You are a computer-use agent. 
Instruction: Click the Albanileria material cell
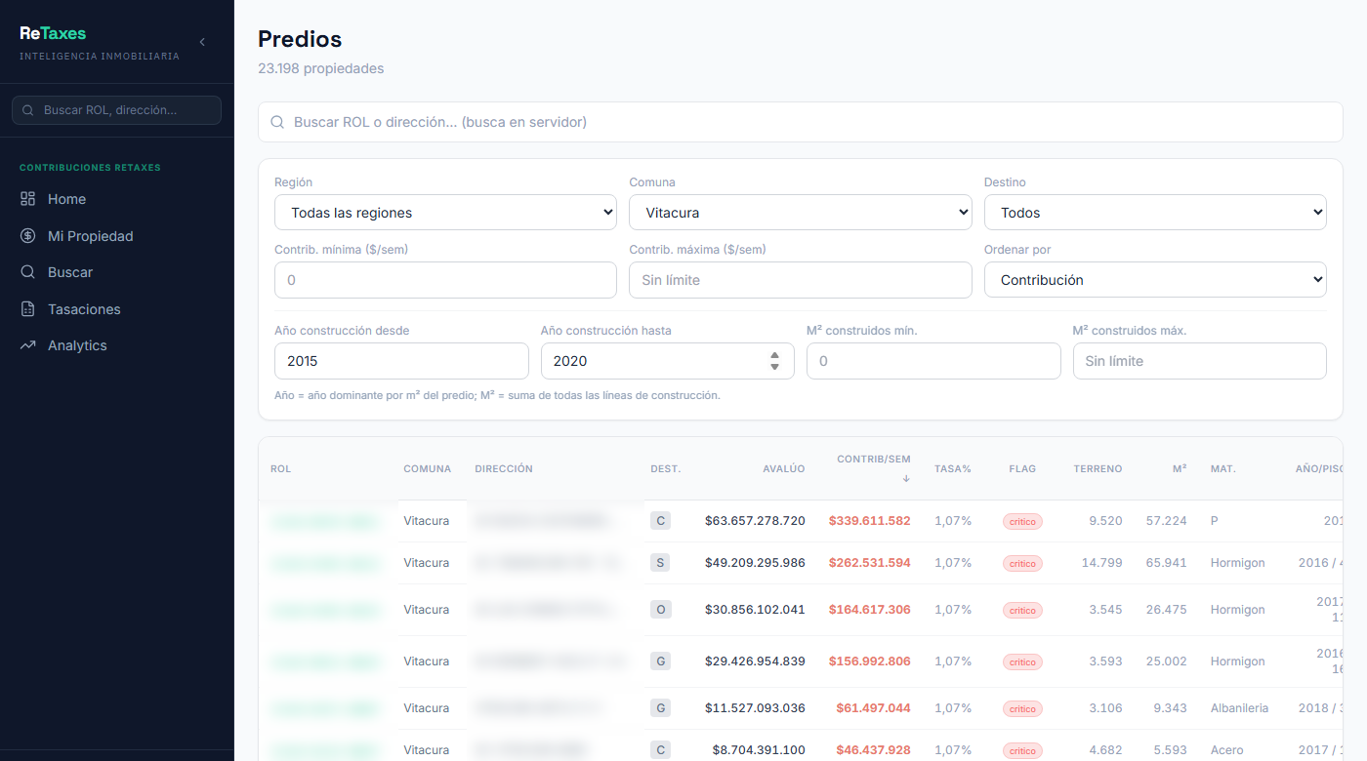(x=1239, y=708)
